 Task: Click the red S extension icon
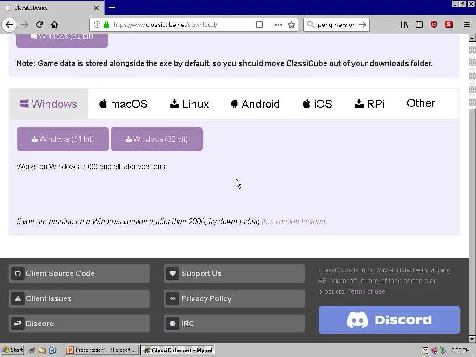pos(449,25)
